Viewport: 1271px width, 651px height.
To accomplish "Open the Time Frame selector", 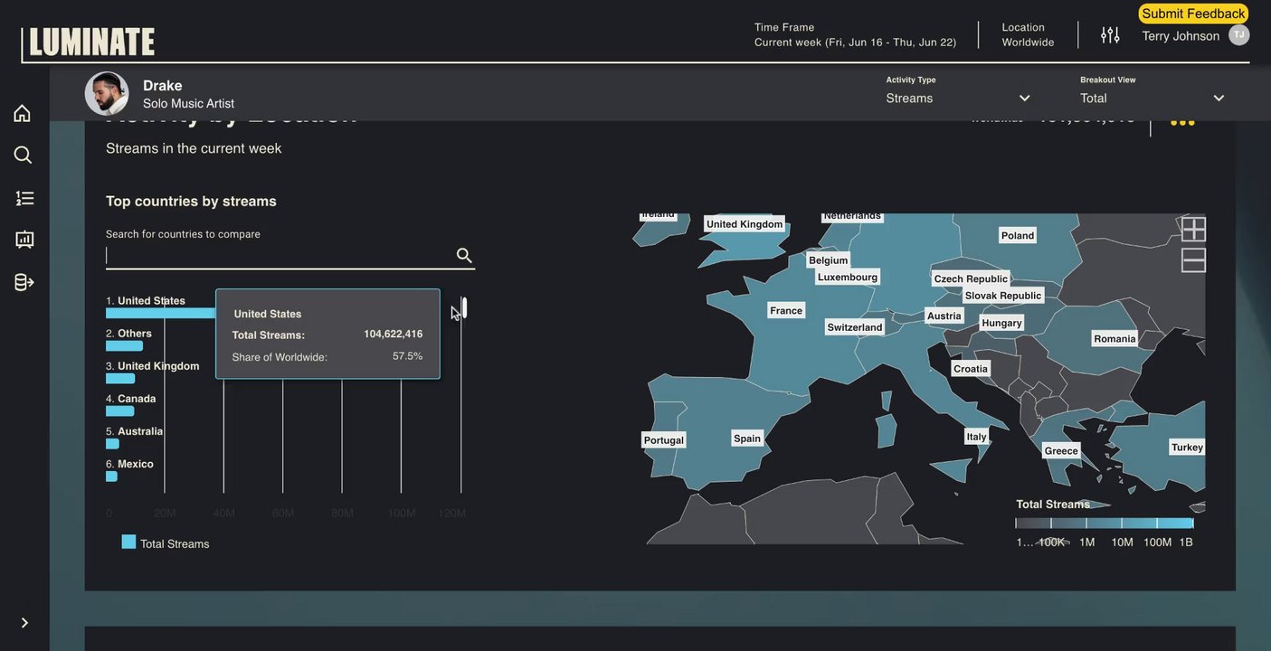I will point(855,35).
